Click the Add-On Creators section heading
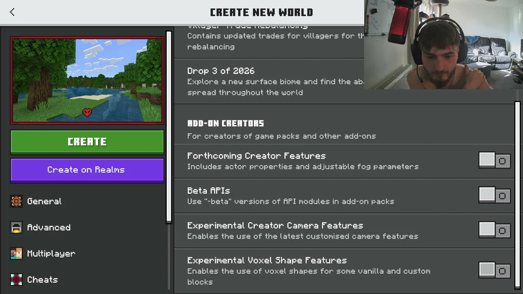Image resolution: width=523 pixels, height=294 pixels. click(x=226, y=123)
